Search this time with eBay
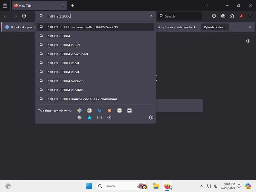The image size is (256, 192). pyautogui.click(x=119, y=110)
